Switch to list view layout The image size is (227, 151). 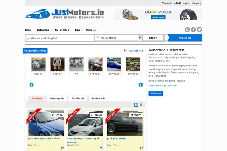(141, 105)
